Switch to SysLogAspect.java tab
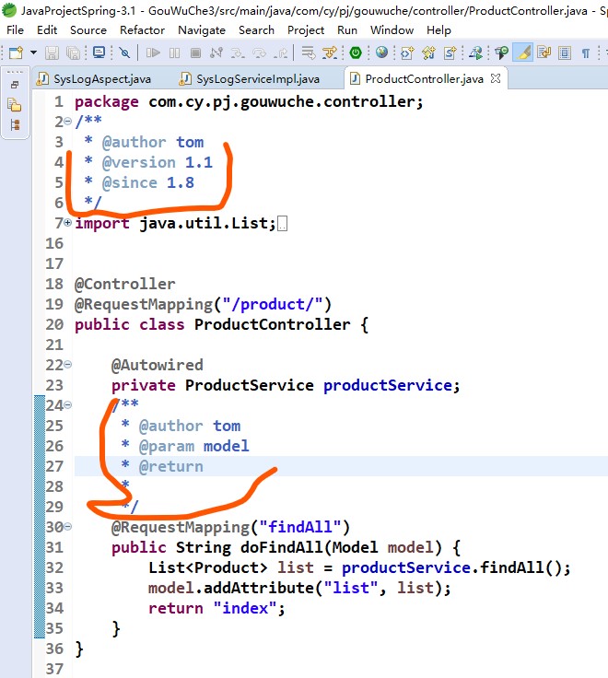Image resolution: width=608 pixels, height=678 pixels. click(94, 78)
